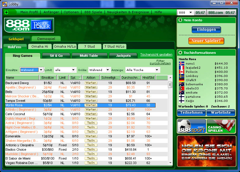
Task: Click the Lobby title bar app icon
Action: (5, 4)
